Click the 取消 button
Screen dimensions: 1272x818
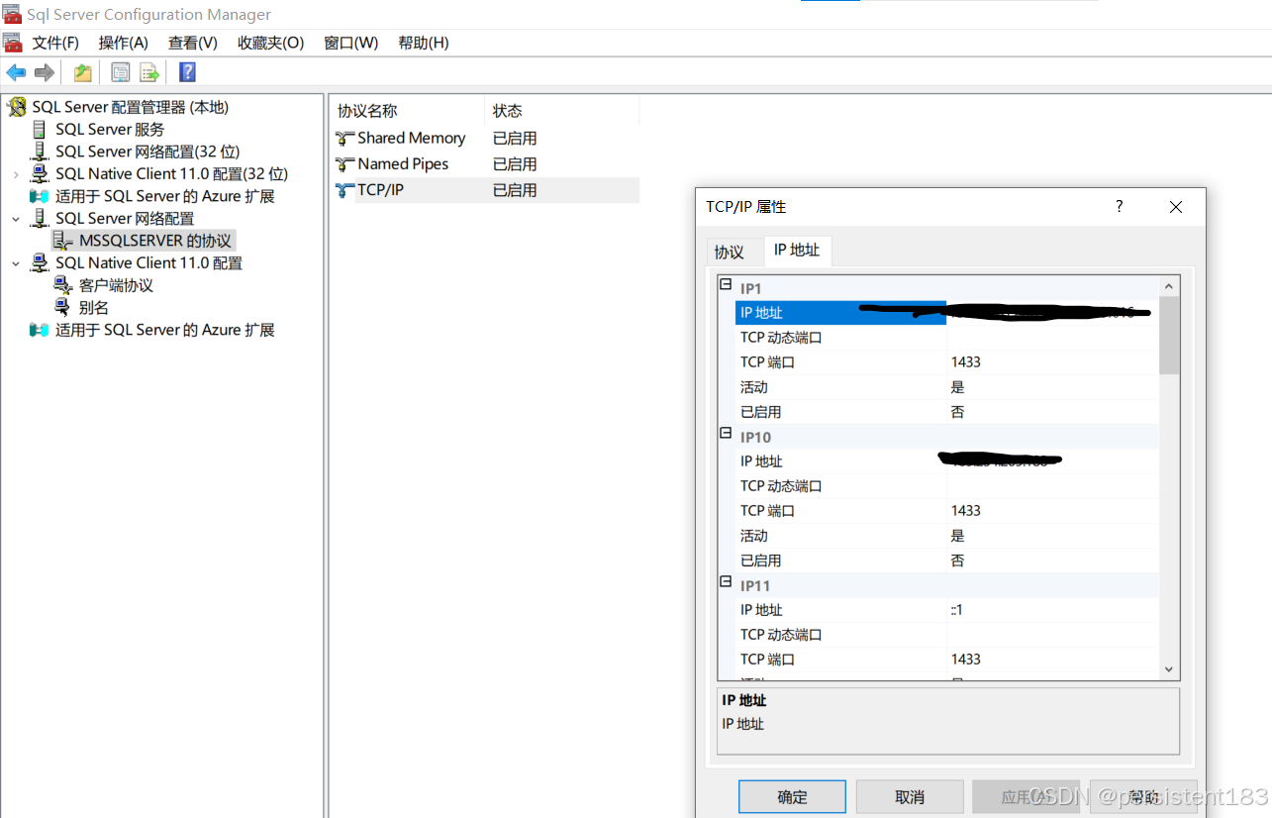pyautogui.click(x=910, y=796)
